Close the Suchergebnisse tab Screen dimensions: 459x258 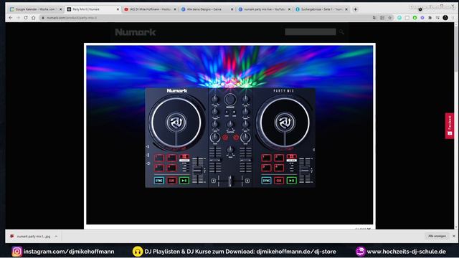point(346,9)
